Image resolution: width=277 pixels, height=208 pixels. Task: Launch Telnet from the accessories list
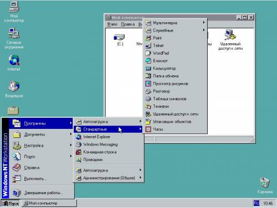[x=175, y=45]
